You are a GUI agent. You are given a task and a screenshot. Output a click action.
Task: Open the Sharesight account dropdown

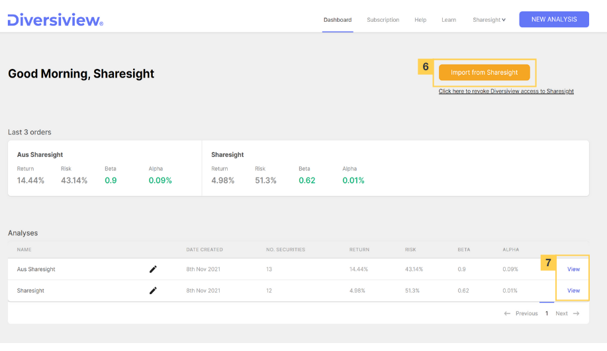(x=489, y=20)
